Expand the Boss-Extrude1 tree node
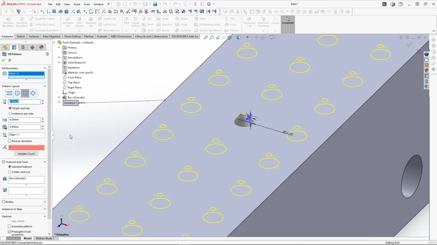The width and height of the screenshot is (437, 245). coord(59,97)
